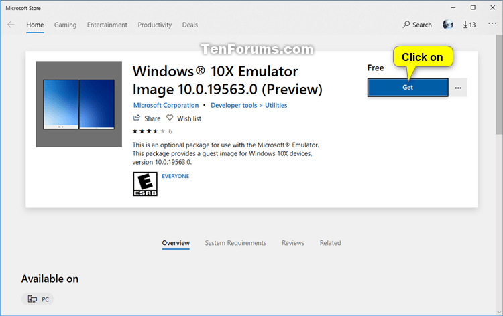Open the user account avatar
This screenshot has width=503, height=316.
(x=448, y=24)
